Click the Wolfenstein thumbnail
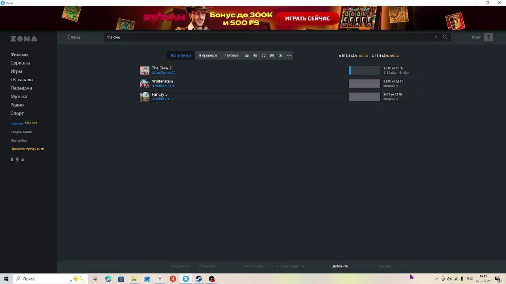Image resolution: width=506 pixels, height=284 pixels. (145, 84)
